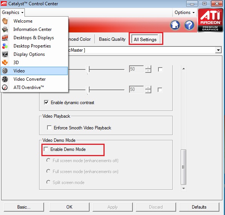225x215 pixels.
Task: Click the first slider thumb above dynamic contrast
Action: coord(87,70)
